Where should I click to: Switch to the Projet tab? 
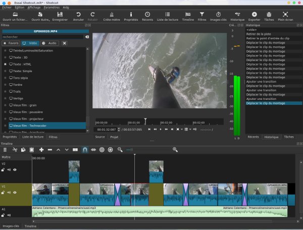coord(114,137)
